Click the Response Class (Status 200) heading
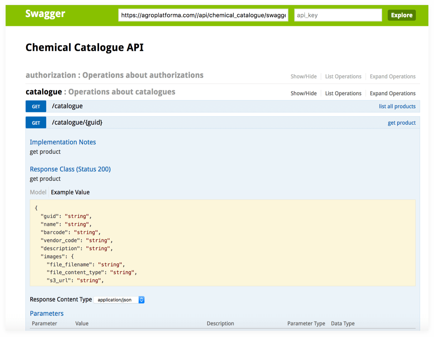 [x=70, y=169]
